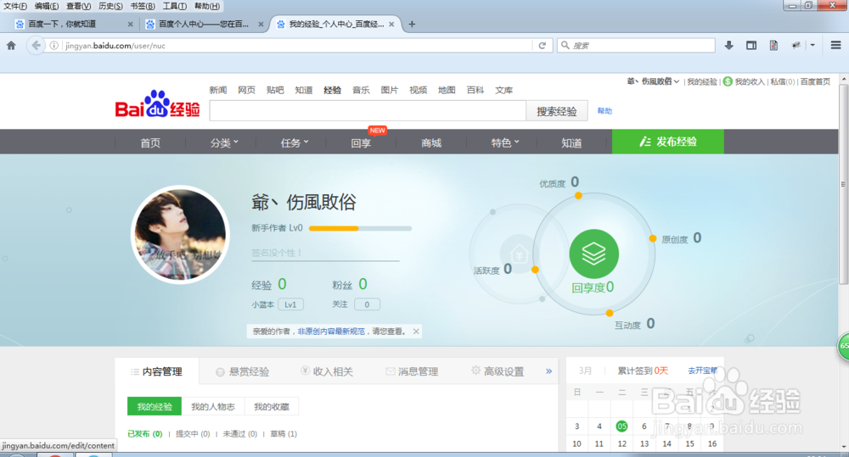Click the 帮助 help link
The image size is (849, 457).
click(x=604, y=111)
